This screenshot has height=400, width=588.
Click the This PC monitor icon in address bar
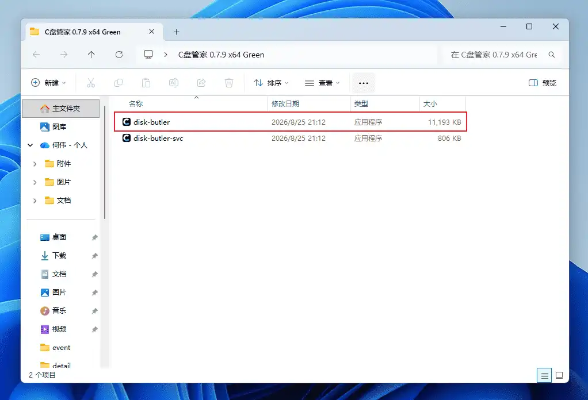coord(148,54)
